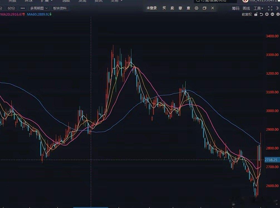Click the 2700.00 price axis label
The image size is (280, 208).
click(272, 167)
